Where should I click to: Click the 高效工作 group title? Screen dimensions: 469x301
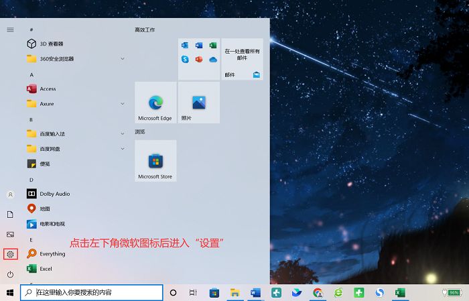point(145,29)
